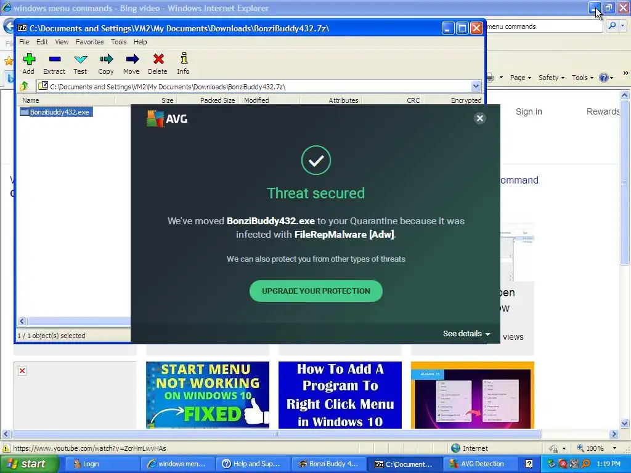Open the IE search provider dropdown arrow
This screenshot has height=473, width=631.
(x=622, y=26)
